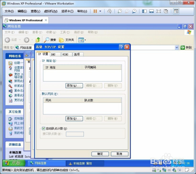Image resolution: width=196 pixels, height=174 pixels.
Task: Open 高级 menu in 网络连接 window
Action: click(79, 32)
